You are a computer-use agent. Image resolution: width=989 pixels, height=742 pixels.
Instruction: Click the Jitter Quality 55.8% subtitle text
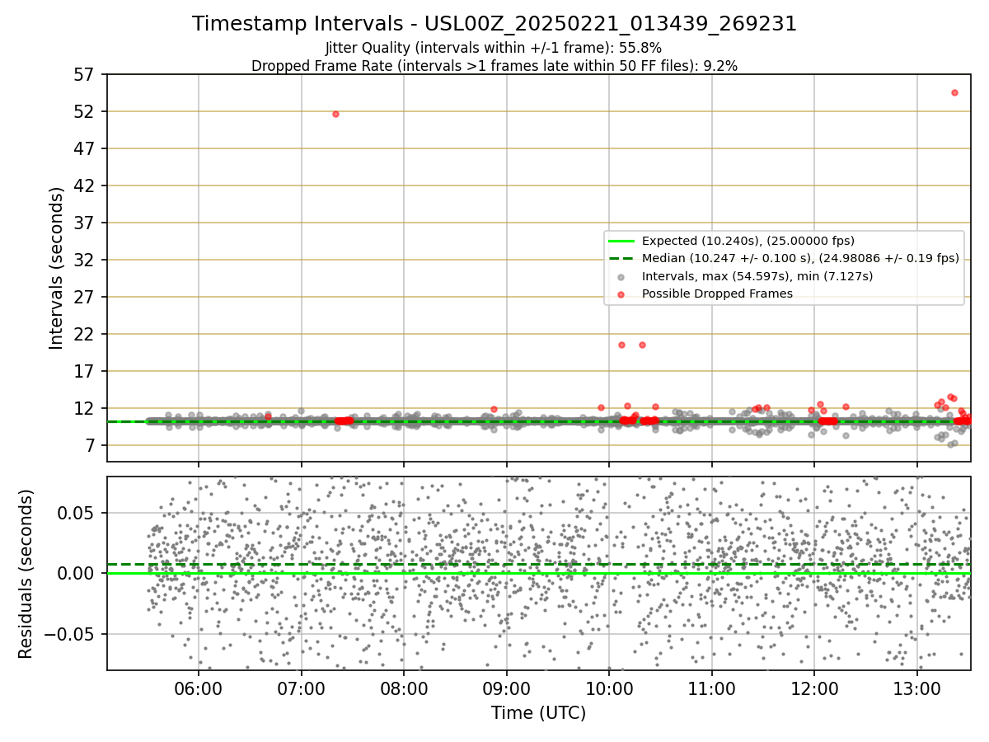494,49
